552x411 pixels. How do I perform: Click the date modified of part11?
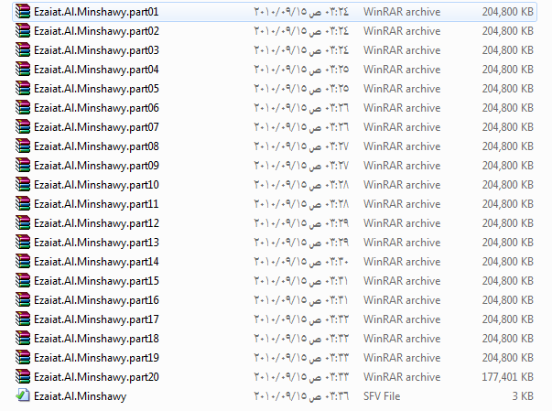pyautogui.click(x=301, y=204)
